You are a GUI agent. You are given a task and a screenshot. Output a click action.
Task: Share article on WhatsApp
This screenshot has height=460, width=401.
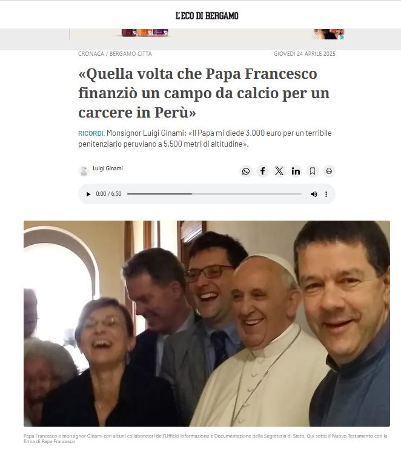(246, 171)
